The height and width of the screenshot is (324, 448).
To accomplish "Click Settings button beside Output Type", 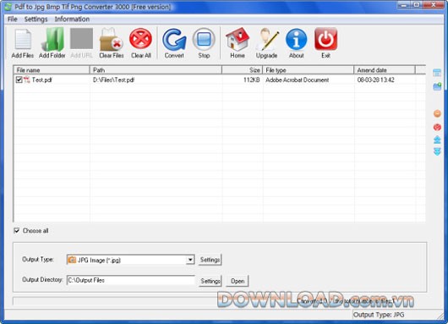I will 210,260.
